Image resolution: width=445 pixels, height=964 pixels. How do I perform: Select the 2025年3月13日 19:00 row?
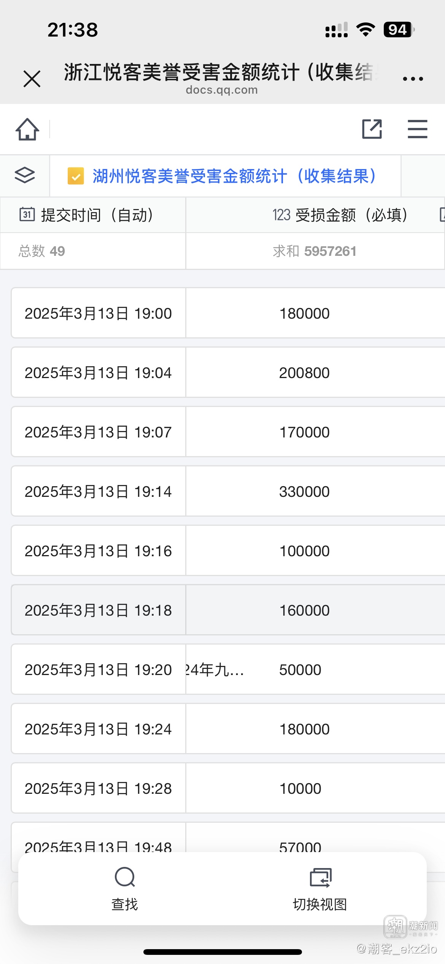(98, 313)
